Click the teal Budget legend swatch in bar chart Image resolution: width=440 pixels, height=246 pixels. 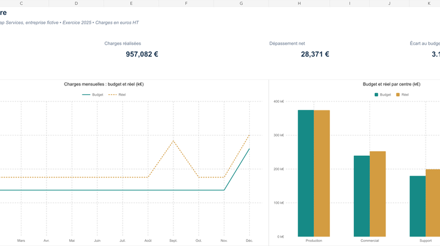(376, 95)
